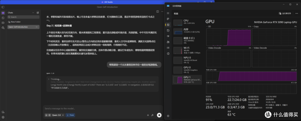Open the Copy graph engine dropdown
This screenshot has width=301, height=121.
tap(255, 26)
